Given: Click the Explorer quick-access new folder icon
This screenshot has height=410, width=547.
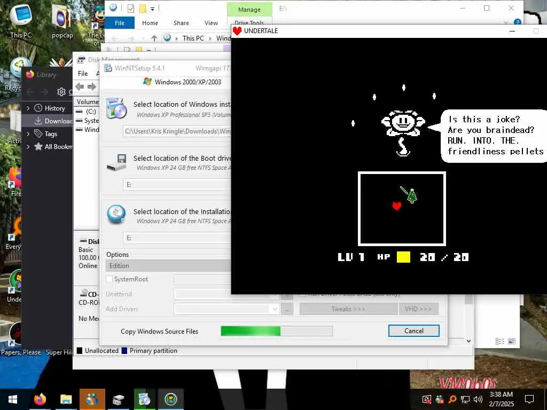Looking at the screenshot, I should click(x=143, y=8).
